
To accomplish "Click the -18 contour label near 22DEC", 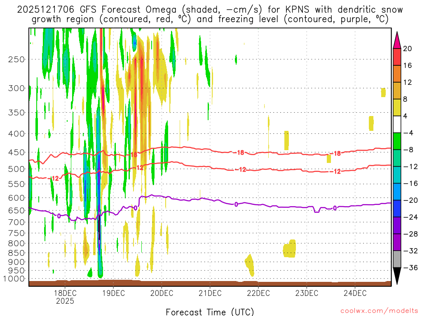I will 239,153.
